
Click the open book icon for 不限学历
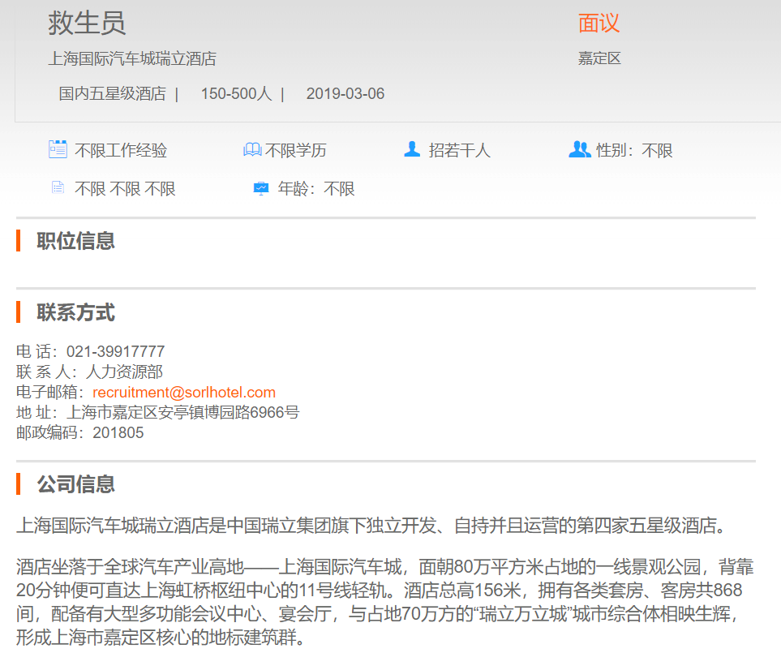252,150
